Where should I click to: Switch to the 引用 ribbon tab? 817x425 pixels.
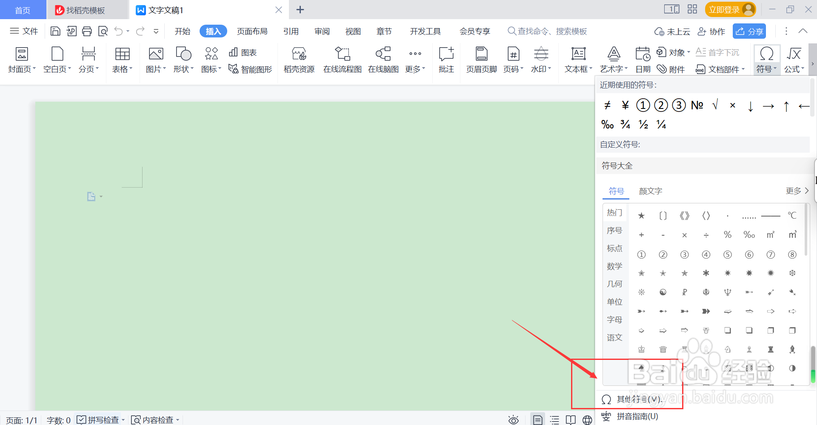tap(291, 31)
